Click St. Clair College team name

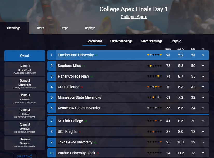[70, 121]
